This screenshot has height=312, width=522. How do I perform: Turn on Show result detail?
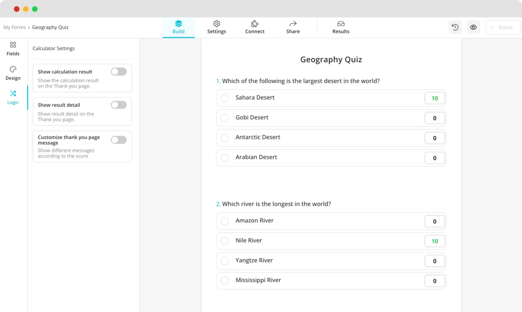(118, 105)
